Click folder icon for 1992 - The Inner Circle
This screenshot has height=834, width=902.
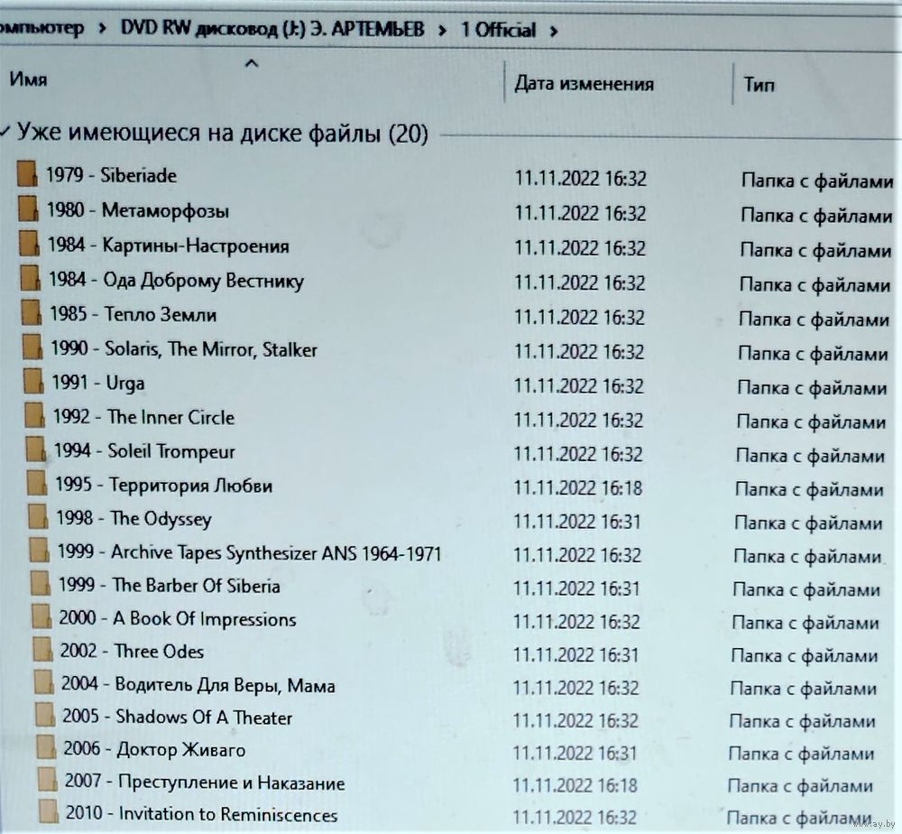click(x=35, y=415)
